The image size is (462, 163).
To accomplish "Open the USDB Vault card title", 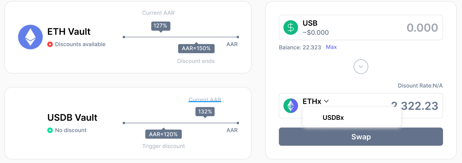I will (72, 118).
